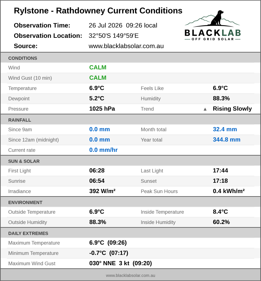The width and height of the screenshot is (261, 281).
Task: Click the Wind value CALM
Action: click(98, 68)
